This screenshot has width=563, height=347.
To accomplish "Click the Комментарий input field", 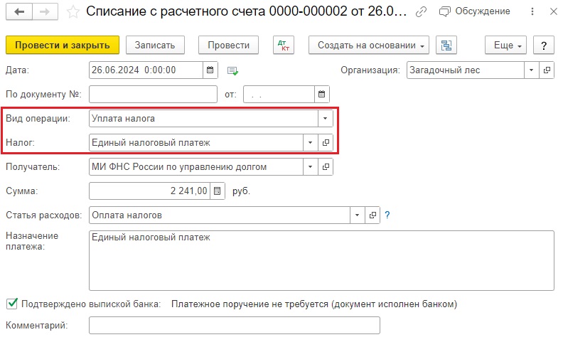I will coord(235,325).
